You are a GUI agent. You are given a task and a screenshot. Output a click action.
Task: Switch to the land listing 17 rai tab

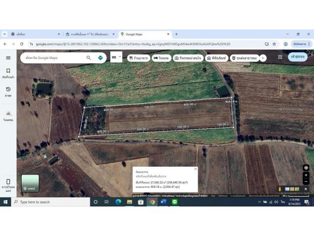click(90, 34)
